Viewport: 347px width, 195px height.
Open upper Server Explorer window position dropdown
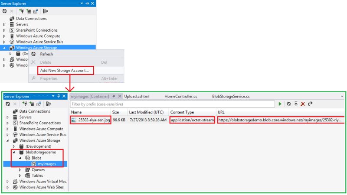click(x=82, y=3)
